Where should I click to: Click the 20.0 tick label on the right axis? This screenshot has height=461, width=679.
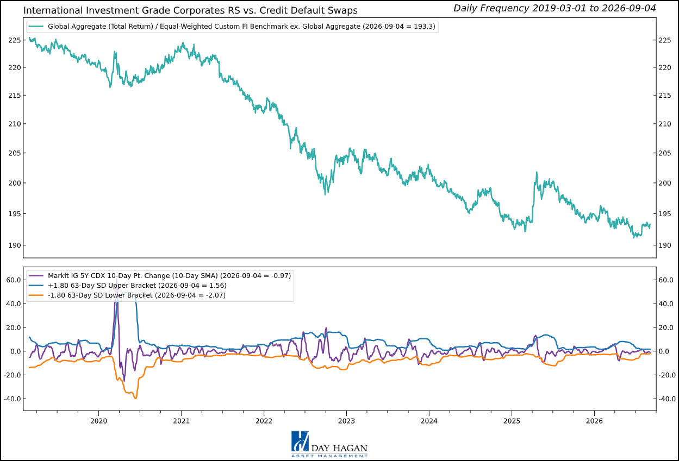667,327
